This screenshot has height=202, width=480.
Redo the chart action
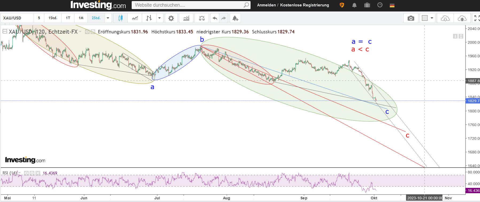click(x=224, y=18)
